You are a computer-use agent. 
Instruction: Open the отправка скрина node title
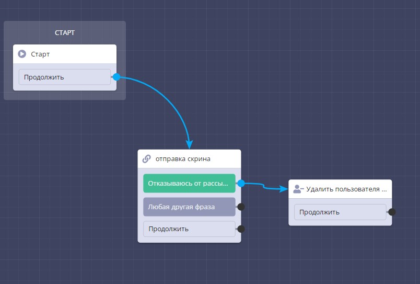click(183, 159)
